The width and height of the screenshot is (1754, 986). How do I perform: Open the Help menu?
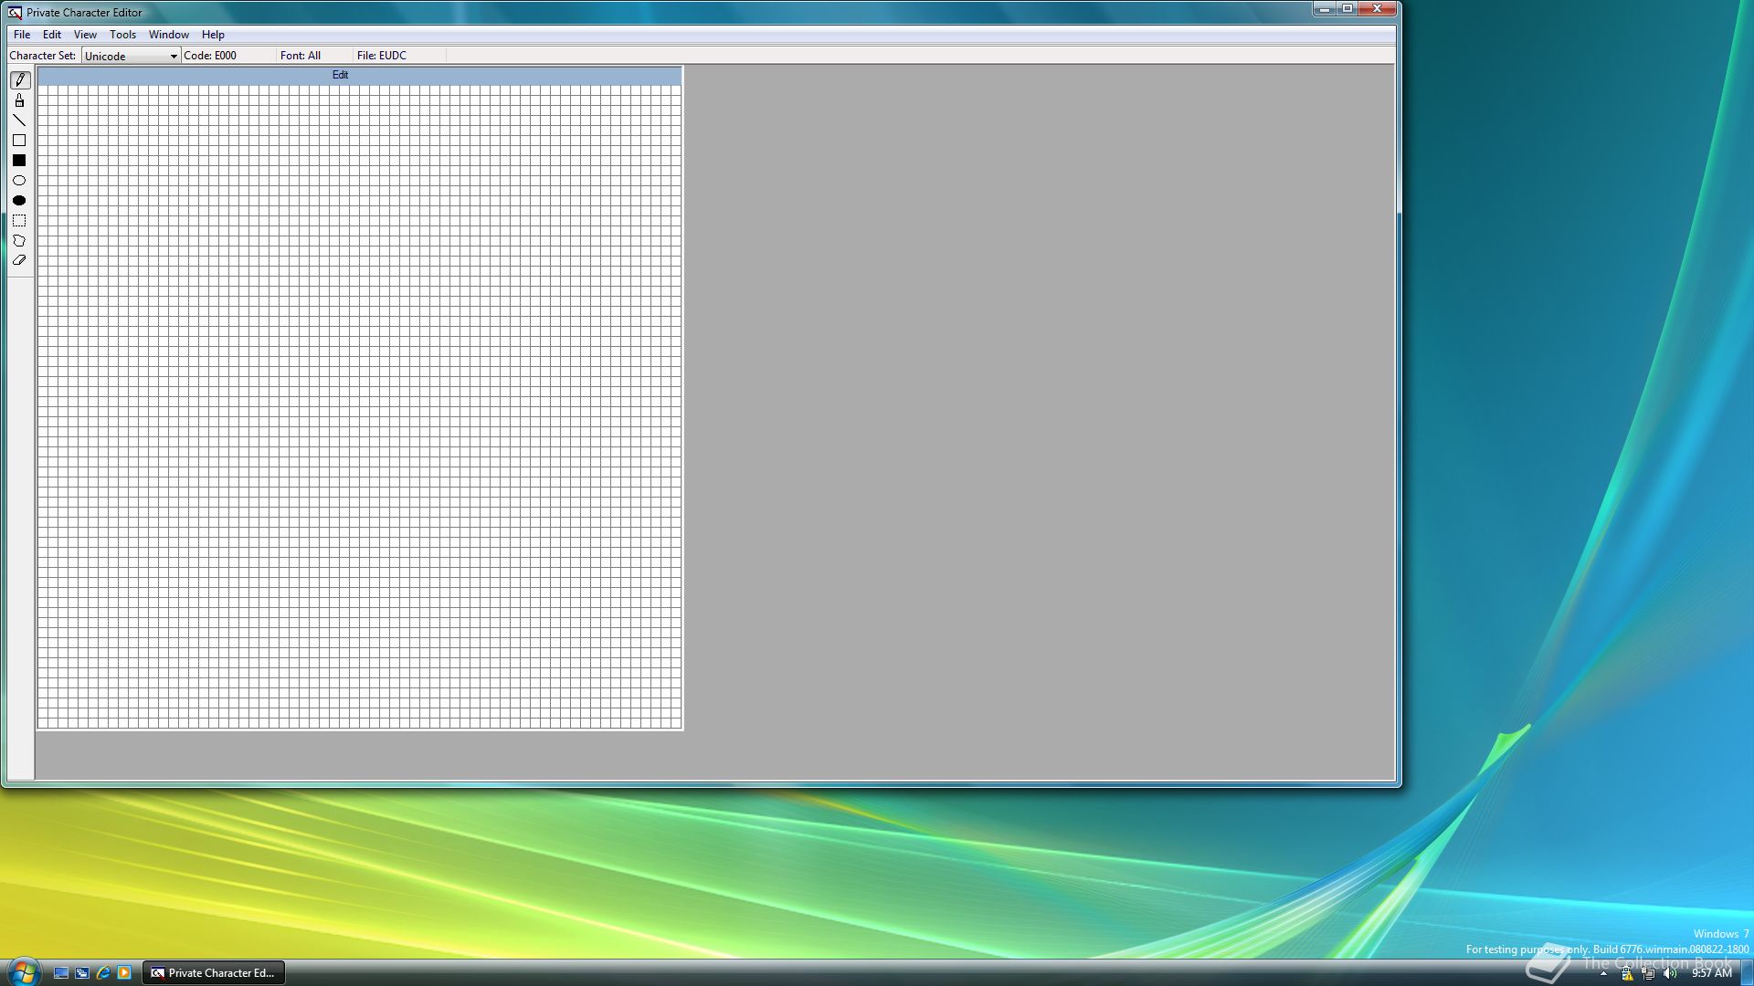click(213, 35)
